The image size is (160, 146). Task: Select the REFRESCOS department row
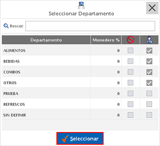[x=80, y=104]
